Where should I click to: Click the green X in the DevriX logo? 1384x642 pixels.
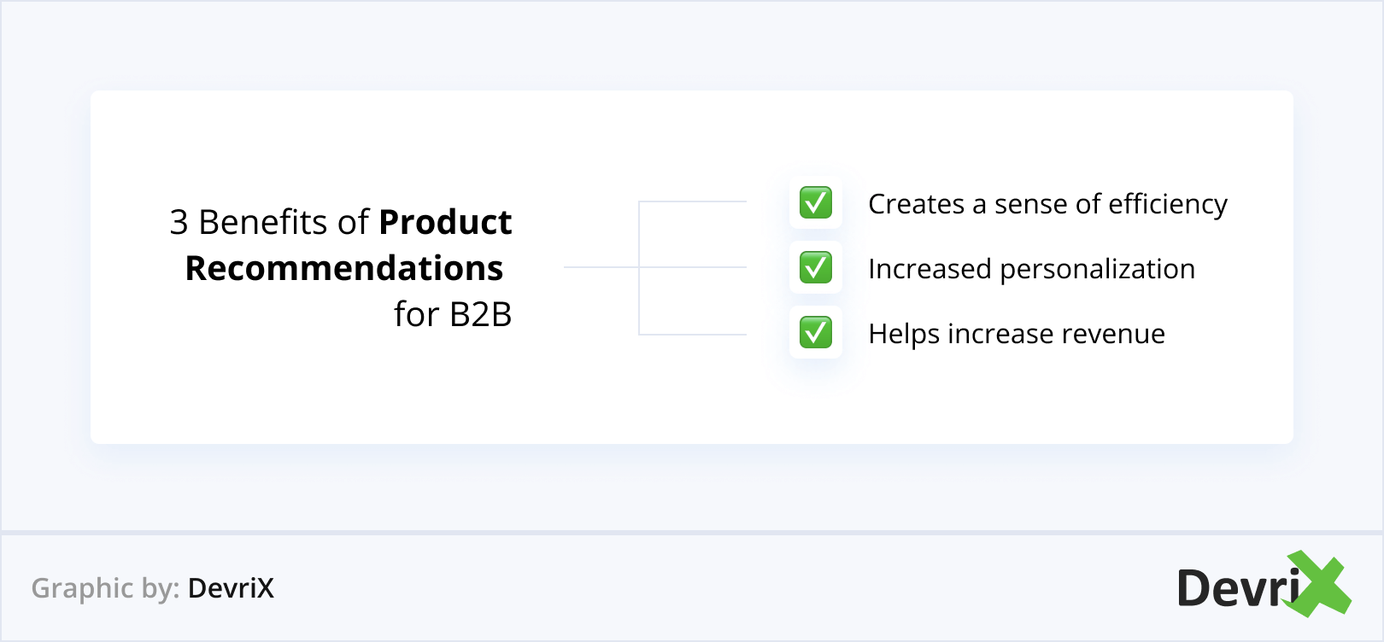(x=1322, y=584)
